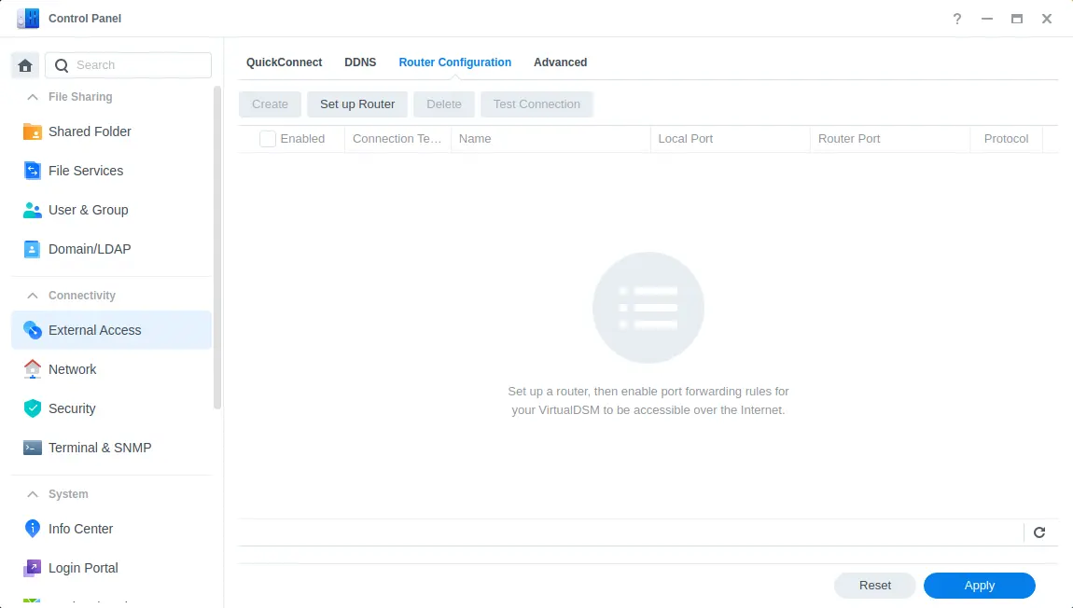Collapse the Connectivity section
Image resolution: width=1073 pixels, height=608 pixels.
(32, 296)
